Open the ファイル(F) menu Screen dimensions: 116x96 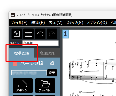pos(19,23)
